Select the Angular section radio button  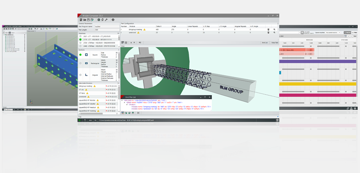tap(80, 75)
